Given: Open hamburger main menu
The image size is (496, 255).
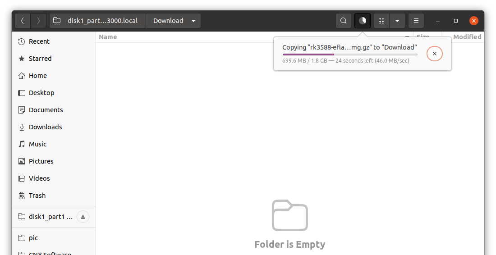Looking at the screenshot, I should pyautogui.click(x=416, y=21).
